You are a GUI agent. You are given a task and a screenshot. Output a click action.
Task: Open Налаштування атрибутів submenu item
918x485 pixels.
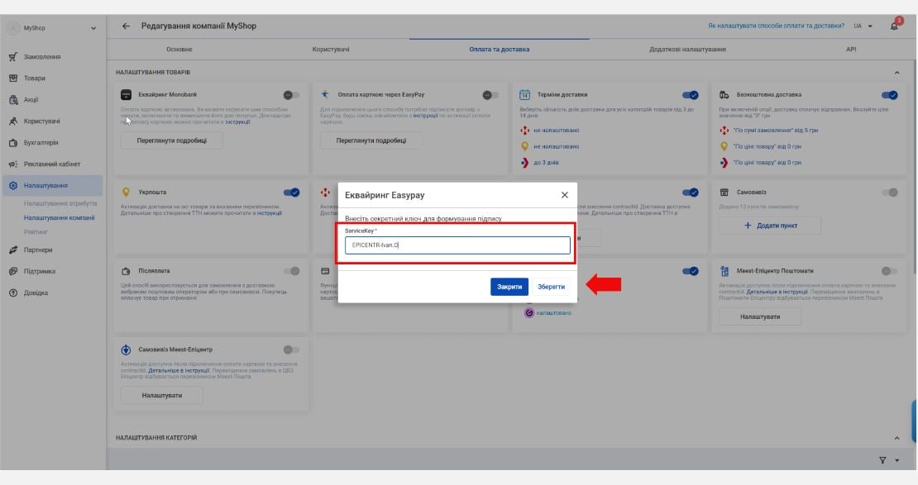click(60, 203)
